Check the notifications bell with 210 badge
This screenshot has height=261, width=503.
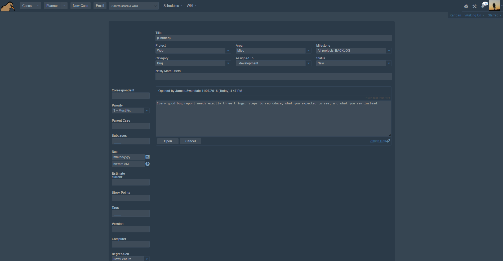click(x=483, y=6)
